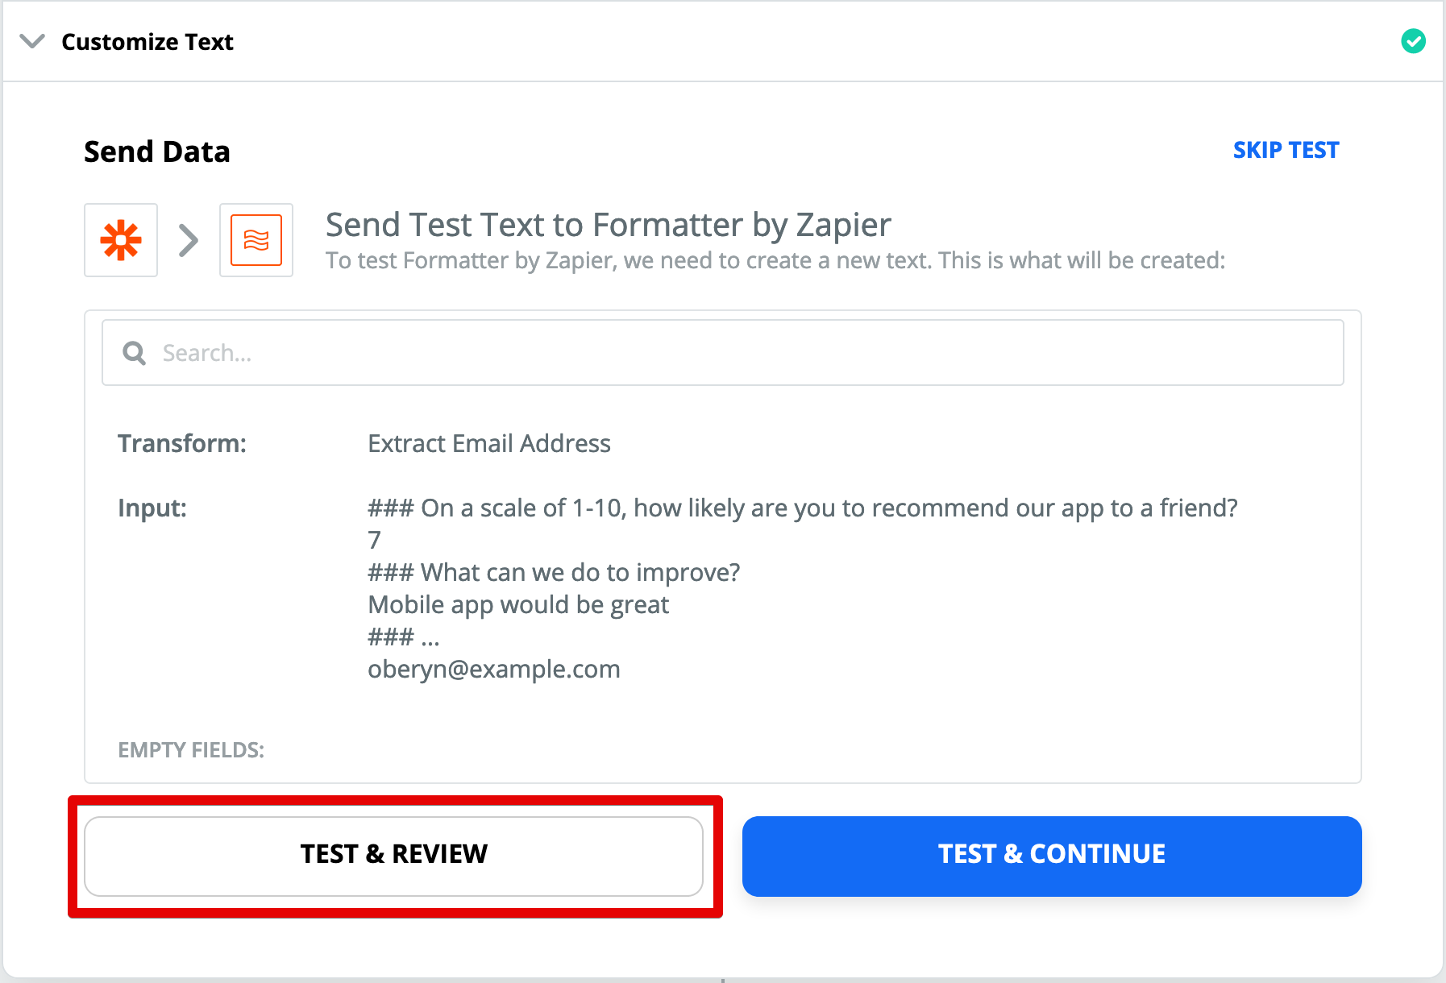Click the orange Zapier asterisk icon
The width and height of the screenshot is (1446, 983).
pos(121,240)
